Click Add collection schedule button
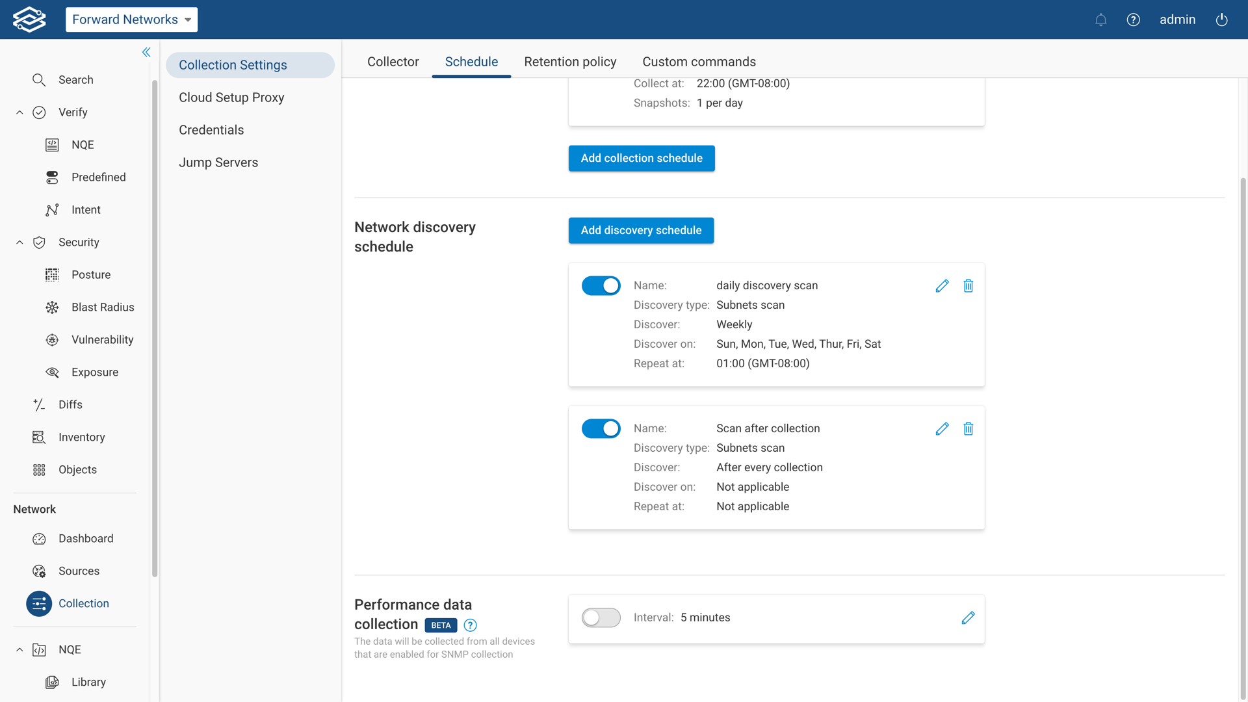The width and height of the screenshot is (1248, 702). click(x=641, y=159)
